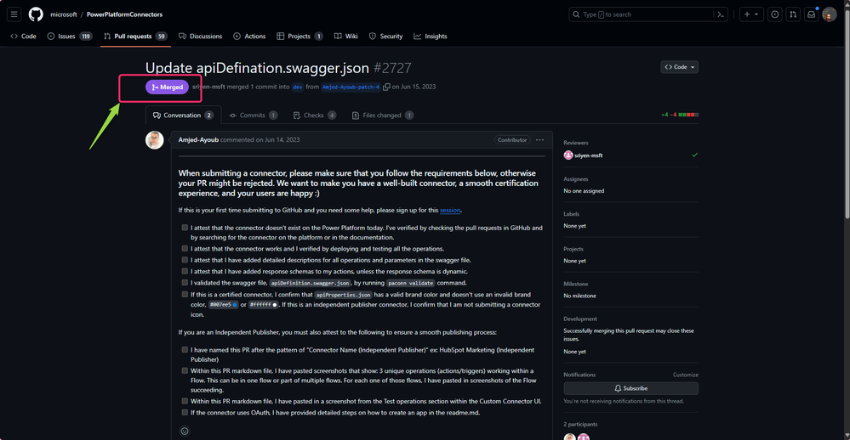Click the dev base branch link
Image resolution: width=850 pixels, height=440 pixels.
coord(298,87)
